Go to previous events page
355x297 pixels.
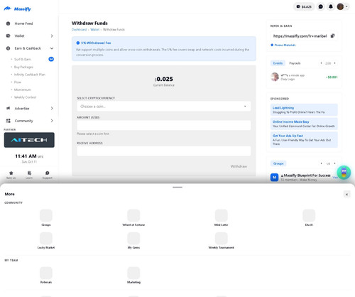click(x=321, y=63)
